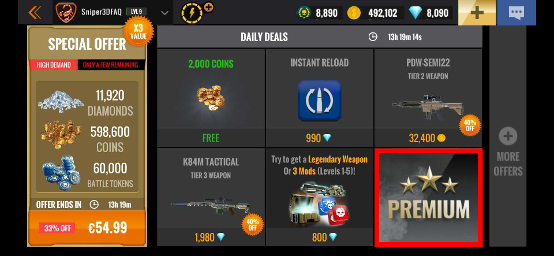Expand More Offers side panel
This screenshot has height=256, width=554.
click(508, 136)
